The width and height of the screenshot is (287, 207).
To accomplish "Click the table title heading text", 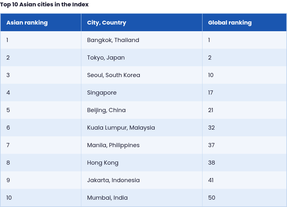I will [44, 4].
